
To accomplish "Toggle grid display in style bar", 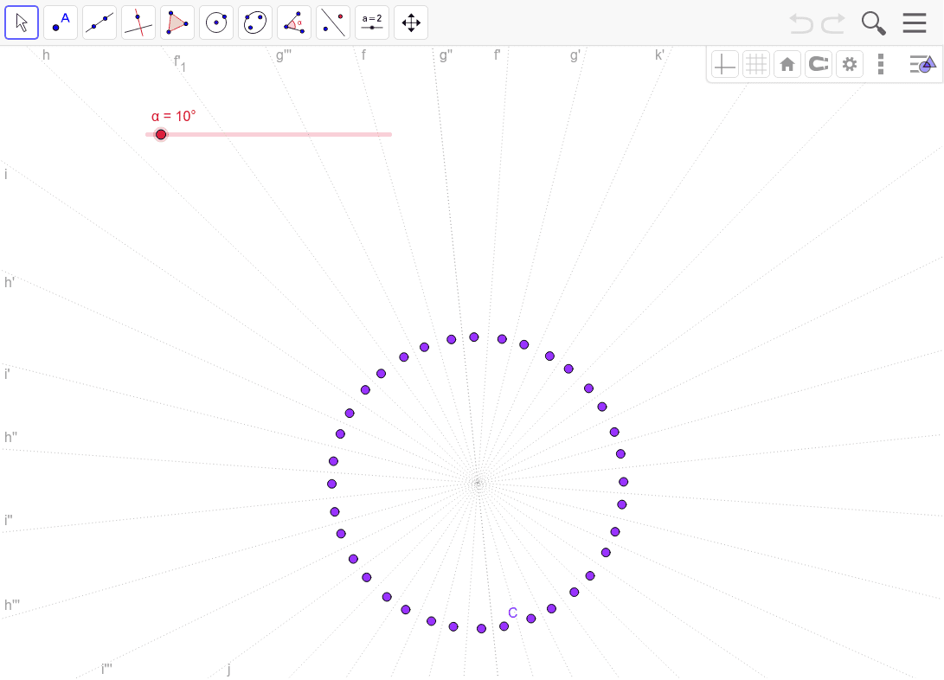I will coord(756,64).
